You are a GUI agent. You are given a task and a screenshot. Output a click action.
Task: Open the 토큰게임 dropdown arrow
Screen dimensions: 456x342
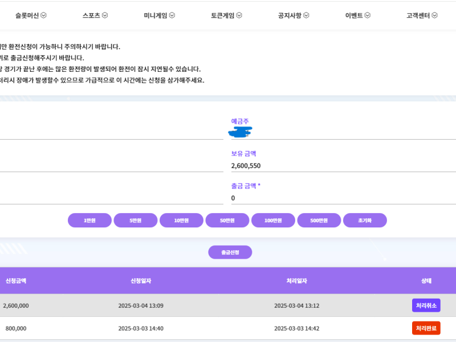239,15
